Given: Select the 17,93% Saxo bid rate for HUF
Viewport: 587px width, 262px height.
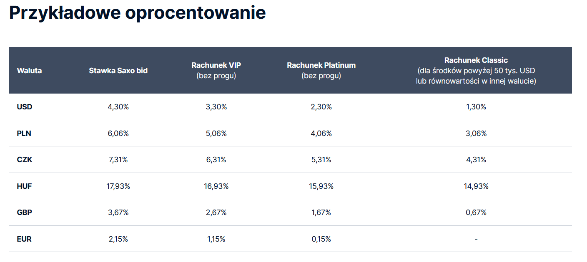Looking at the screenshot, I should [x=118, y=186].
